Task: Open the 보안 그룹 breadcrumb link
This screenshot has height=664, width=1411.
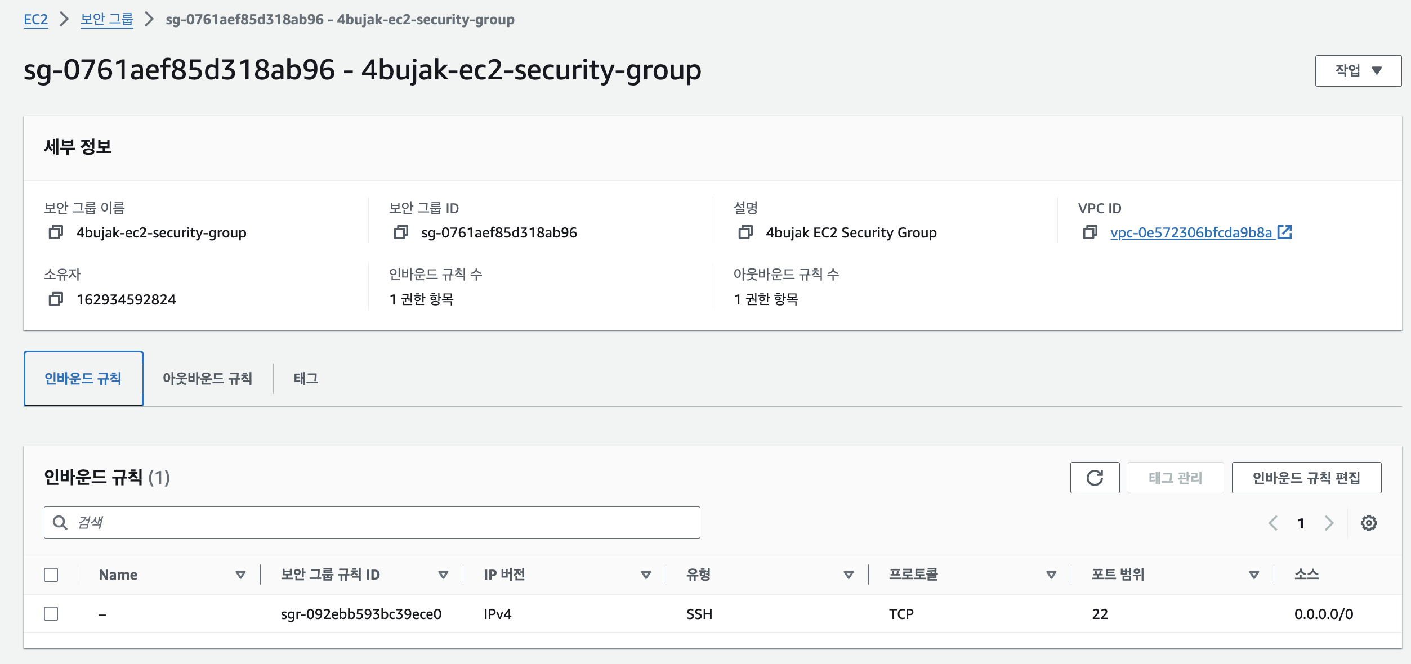Action: point(106,19)
